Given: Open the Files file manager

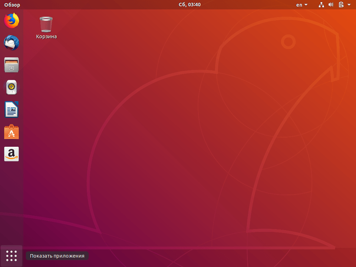Looking at the screenshot, I should click(x=11, y=65).
